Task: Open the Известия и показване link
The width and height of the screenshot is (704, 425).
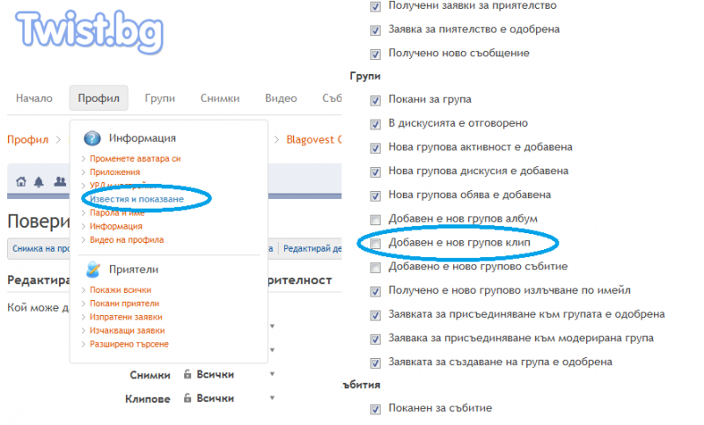Action: 136,200
